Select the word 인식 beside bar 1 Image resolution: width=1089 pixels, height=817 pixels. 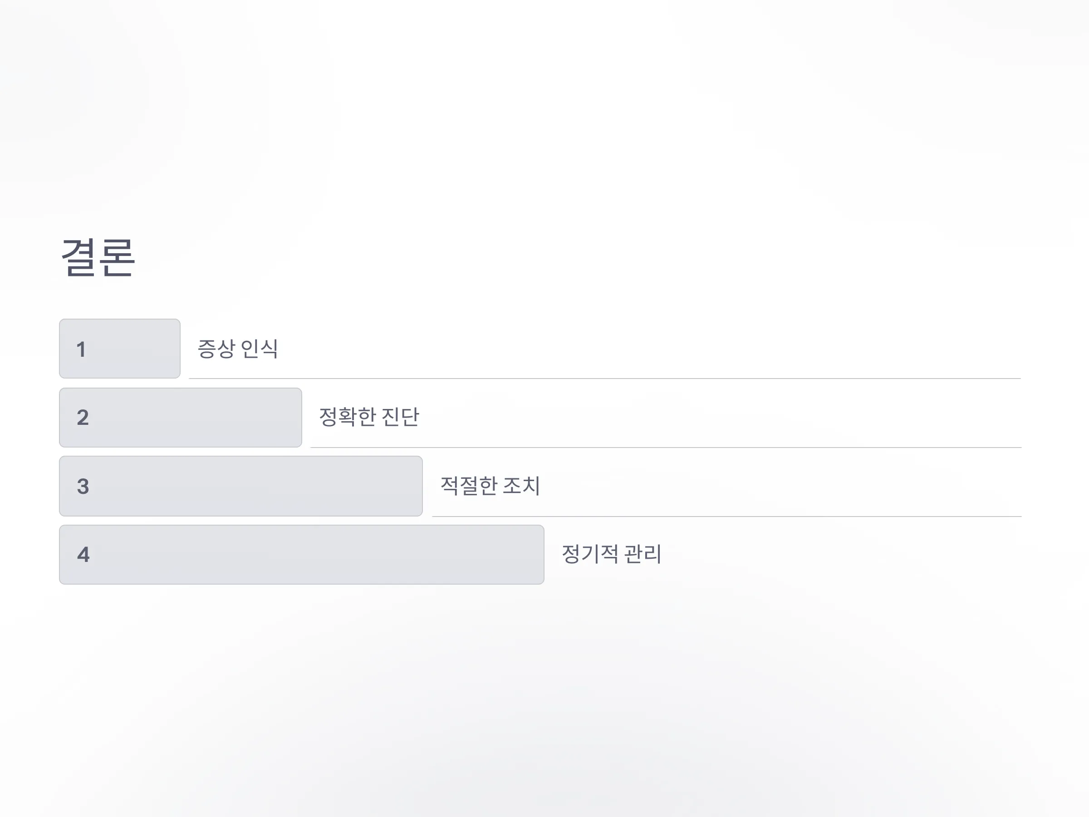[260, 349]
